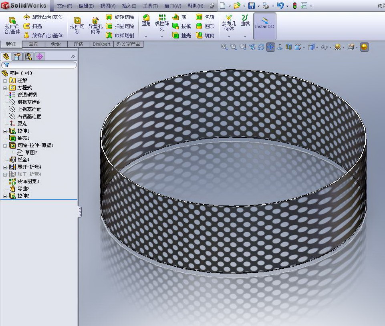Select the 筋 rib tool

pos(179,17)
